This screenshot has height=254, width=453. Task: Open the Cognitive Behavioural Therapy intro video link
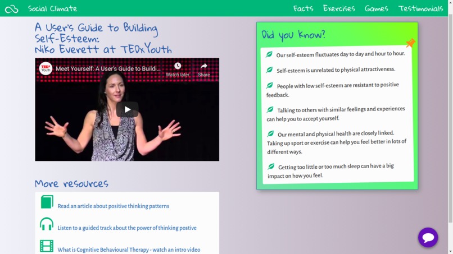tap(129, 250)
